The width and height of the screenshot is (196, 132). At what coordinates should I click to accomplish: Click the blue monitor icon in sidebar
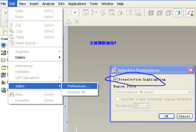[x=3, y=45]
